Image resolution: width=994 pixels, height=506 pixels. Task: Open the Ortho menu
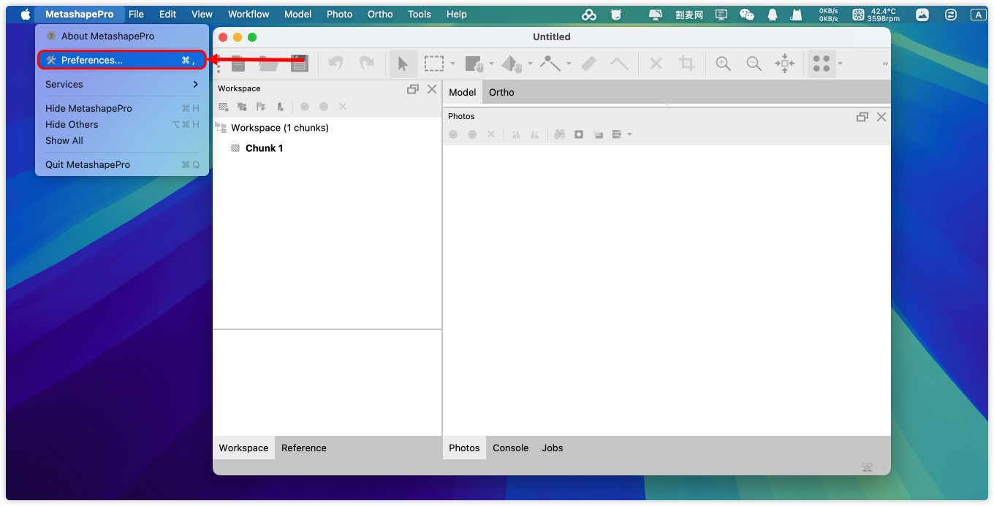pos(380,14)
